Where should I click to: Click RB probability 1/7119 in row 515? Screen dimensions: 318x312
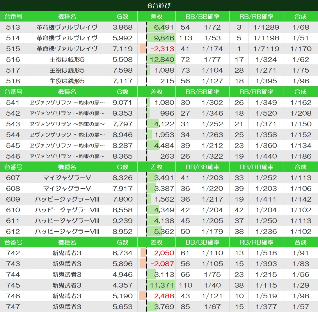click(266, 49)
